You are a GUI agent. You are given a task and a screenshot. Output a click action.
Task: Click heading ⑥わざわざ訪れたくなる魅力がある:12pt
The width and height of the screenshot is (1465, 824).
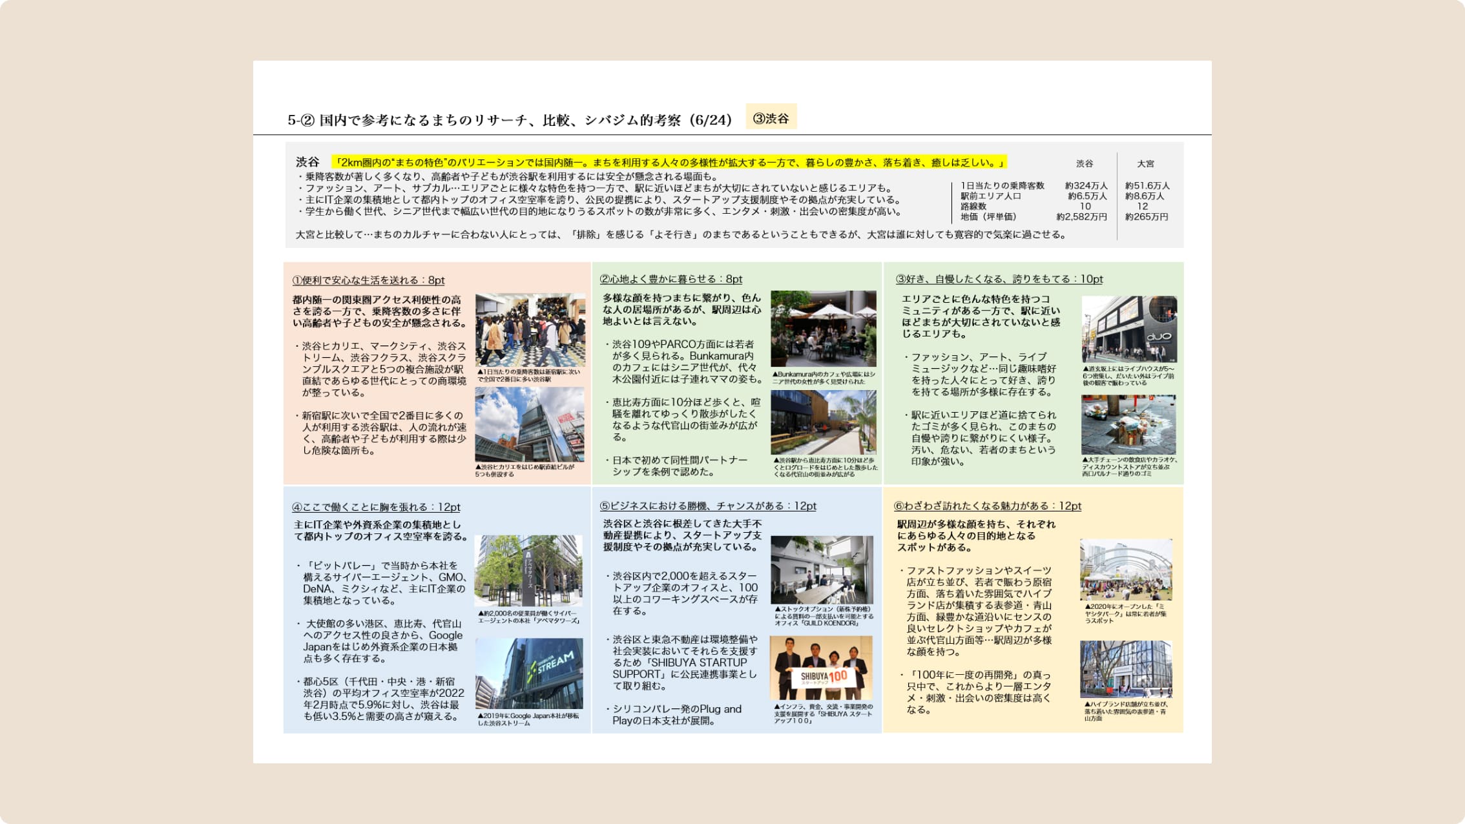coord(987,506)
